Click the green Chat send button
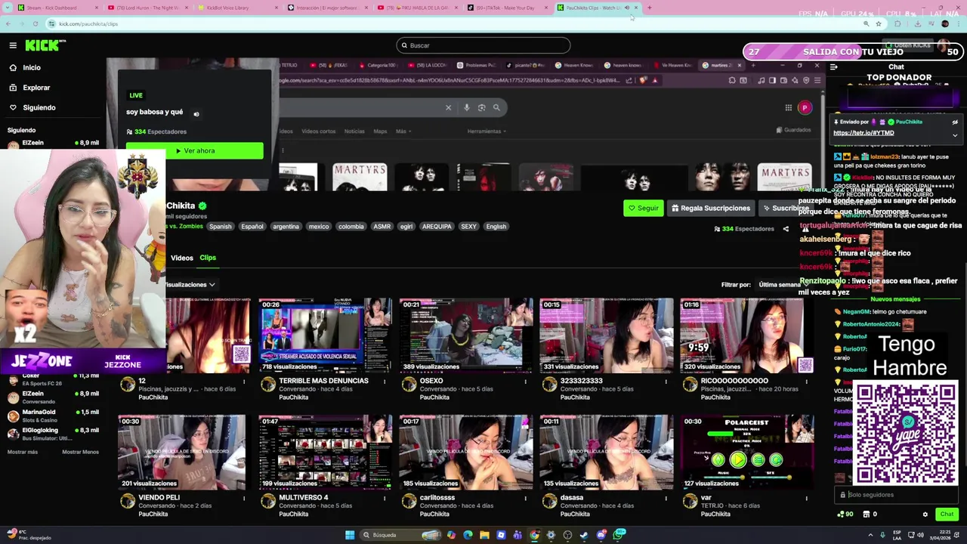Image resolution: width=967 pixels, height=544 pixels. pyautogui.click(x=947, y=515)
